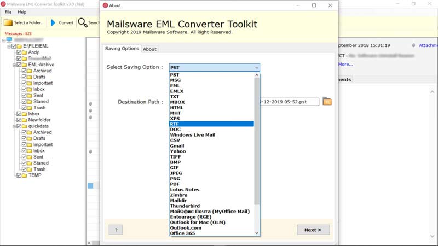This screenshot has height=246, width=438.
Task: Click the More... link in preview
Action: 345,64
